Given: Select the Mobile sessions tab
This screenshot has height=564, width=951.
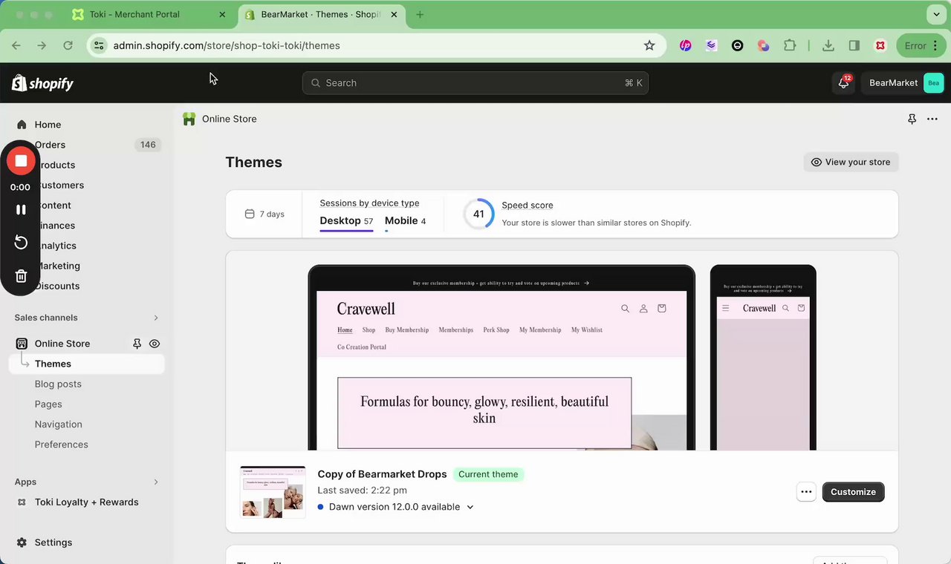Looking at the screenshot, I should [x=405, y=221].
